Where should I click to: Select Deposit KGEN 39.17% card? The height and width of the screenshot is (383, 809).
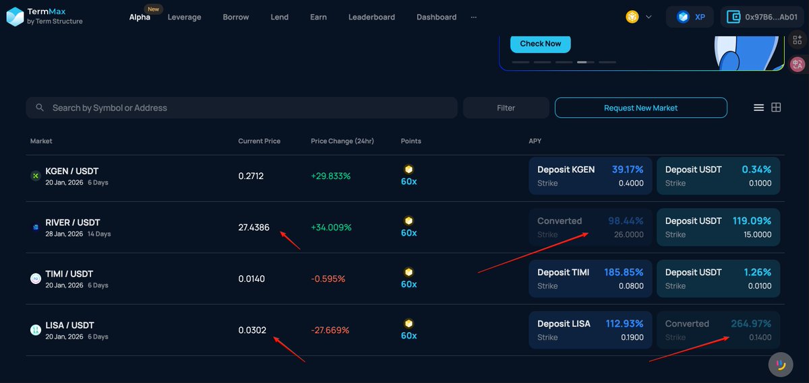(x=591, y=176)
